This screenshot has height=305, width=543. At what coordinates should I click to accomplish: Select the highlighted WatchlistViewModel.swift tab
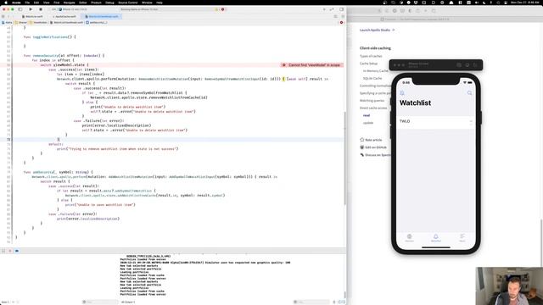102,16
